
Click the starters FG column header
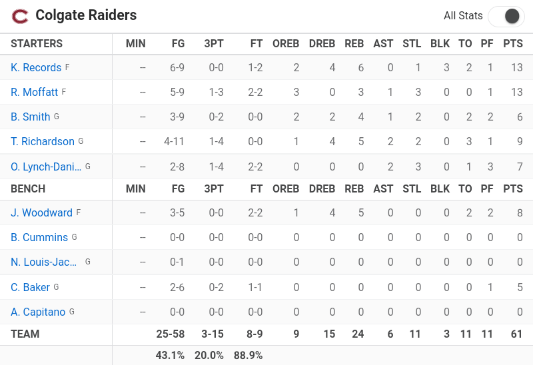pos(178,43)
